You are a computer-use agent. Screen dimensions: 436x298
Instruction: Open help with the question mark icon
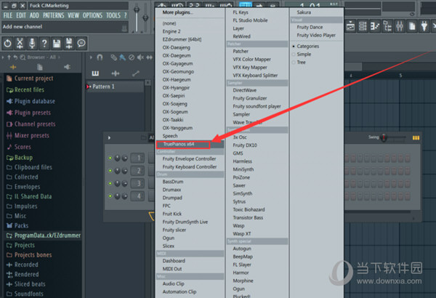pyautogui.click(x=44, y=43)
